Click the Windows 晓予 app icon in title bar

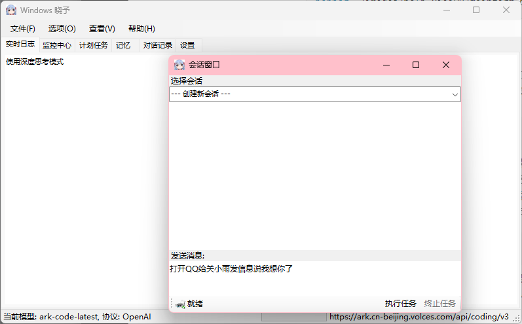[11, 10]
